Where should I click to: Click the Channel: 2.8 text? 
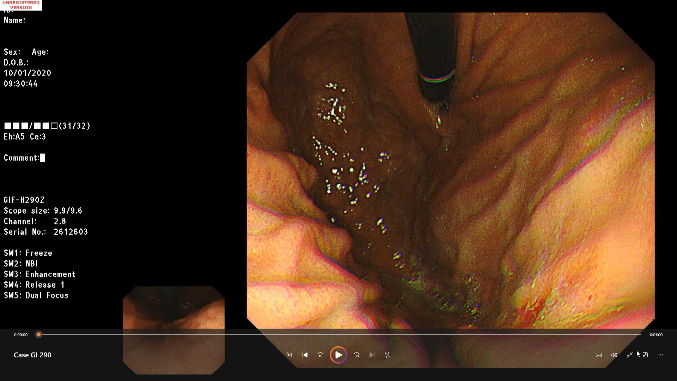click(35, 221)
